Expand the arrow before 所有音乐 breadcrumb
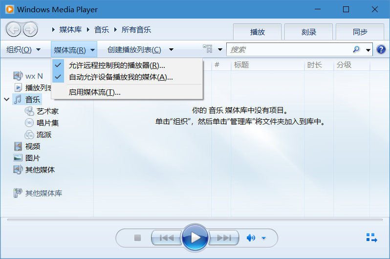This screenshot has height=259, width=390. [x=115, y=30]
